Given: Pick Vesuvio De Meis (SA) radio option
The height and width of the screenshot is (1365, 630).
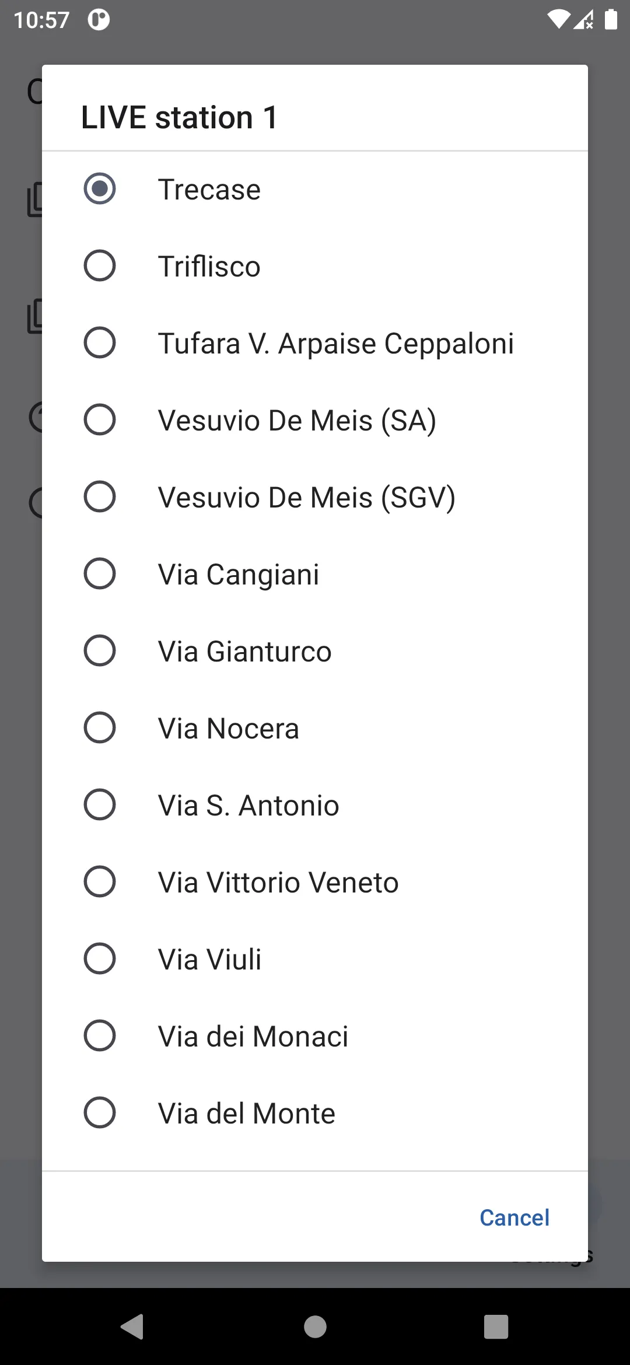Looking at the screenshot, I should click(x=315, y=420).
